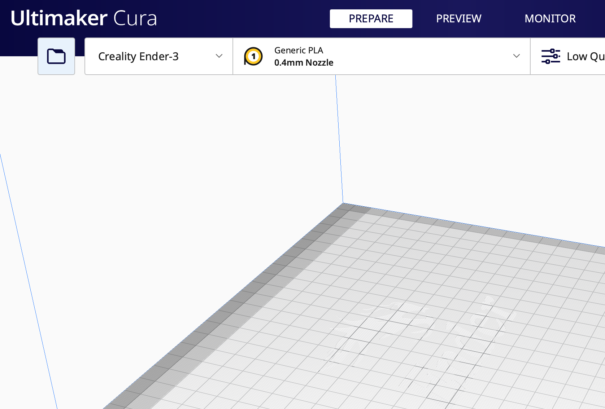605x409 pixels.
Task: Switch to the PREPARE stage tab
Action: click(x=371, y=19)
